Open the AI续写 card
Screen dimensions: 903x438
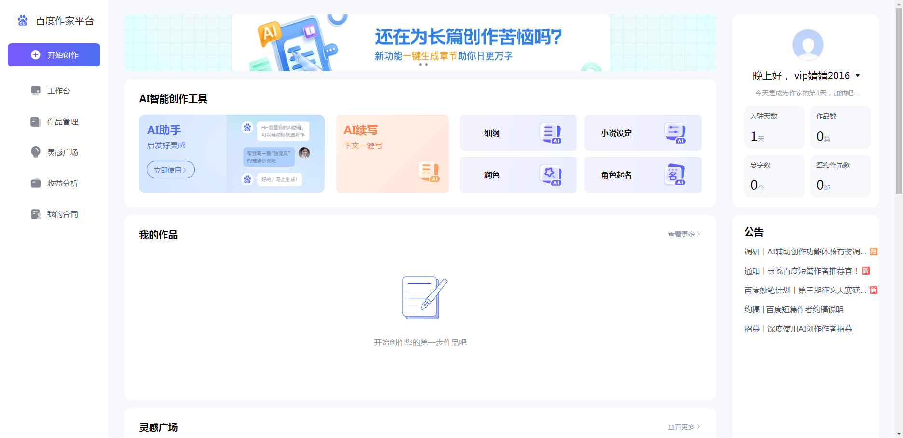392,153
